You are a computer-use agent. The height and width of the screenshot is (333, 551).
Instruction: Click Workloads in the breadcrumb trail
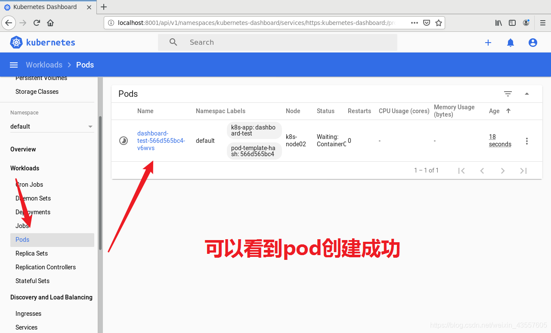click(44, 65)
